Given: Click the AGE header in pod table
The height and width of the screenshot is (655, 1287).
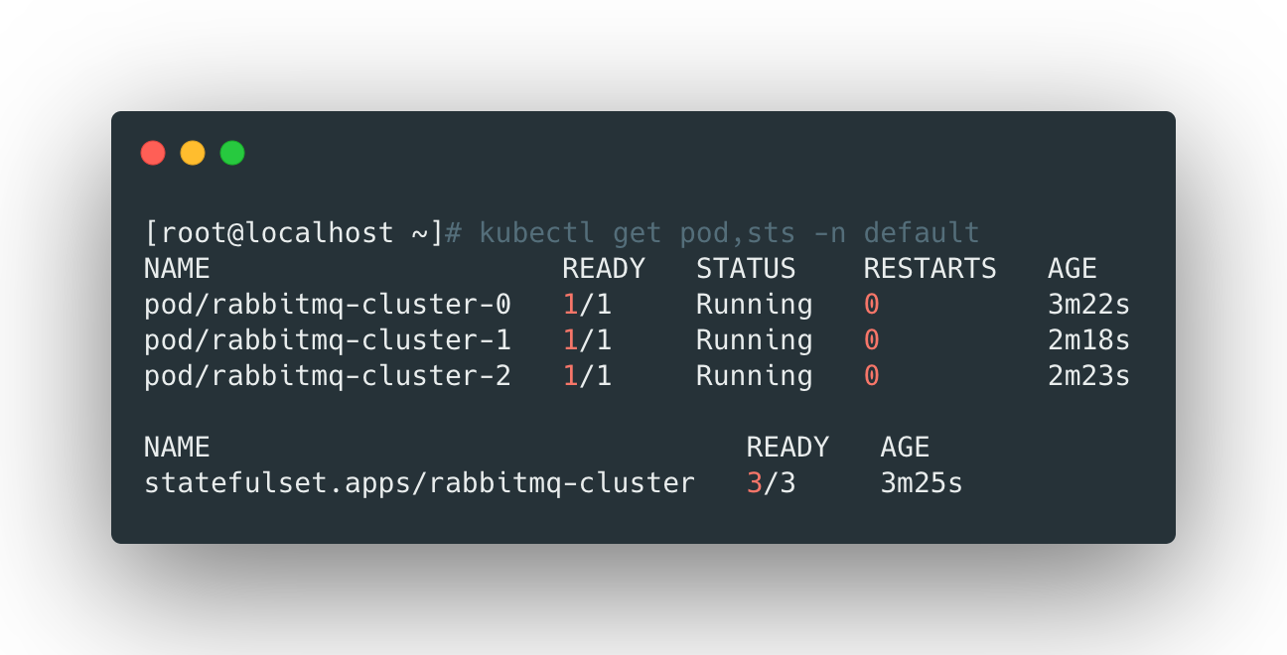Looking at the screenshot, I should pyautogui.click(x=1072, y=269).
